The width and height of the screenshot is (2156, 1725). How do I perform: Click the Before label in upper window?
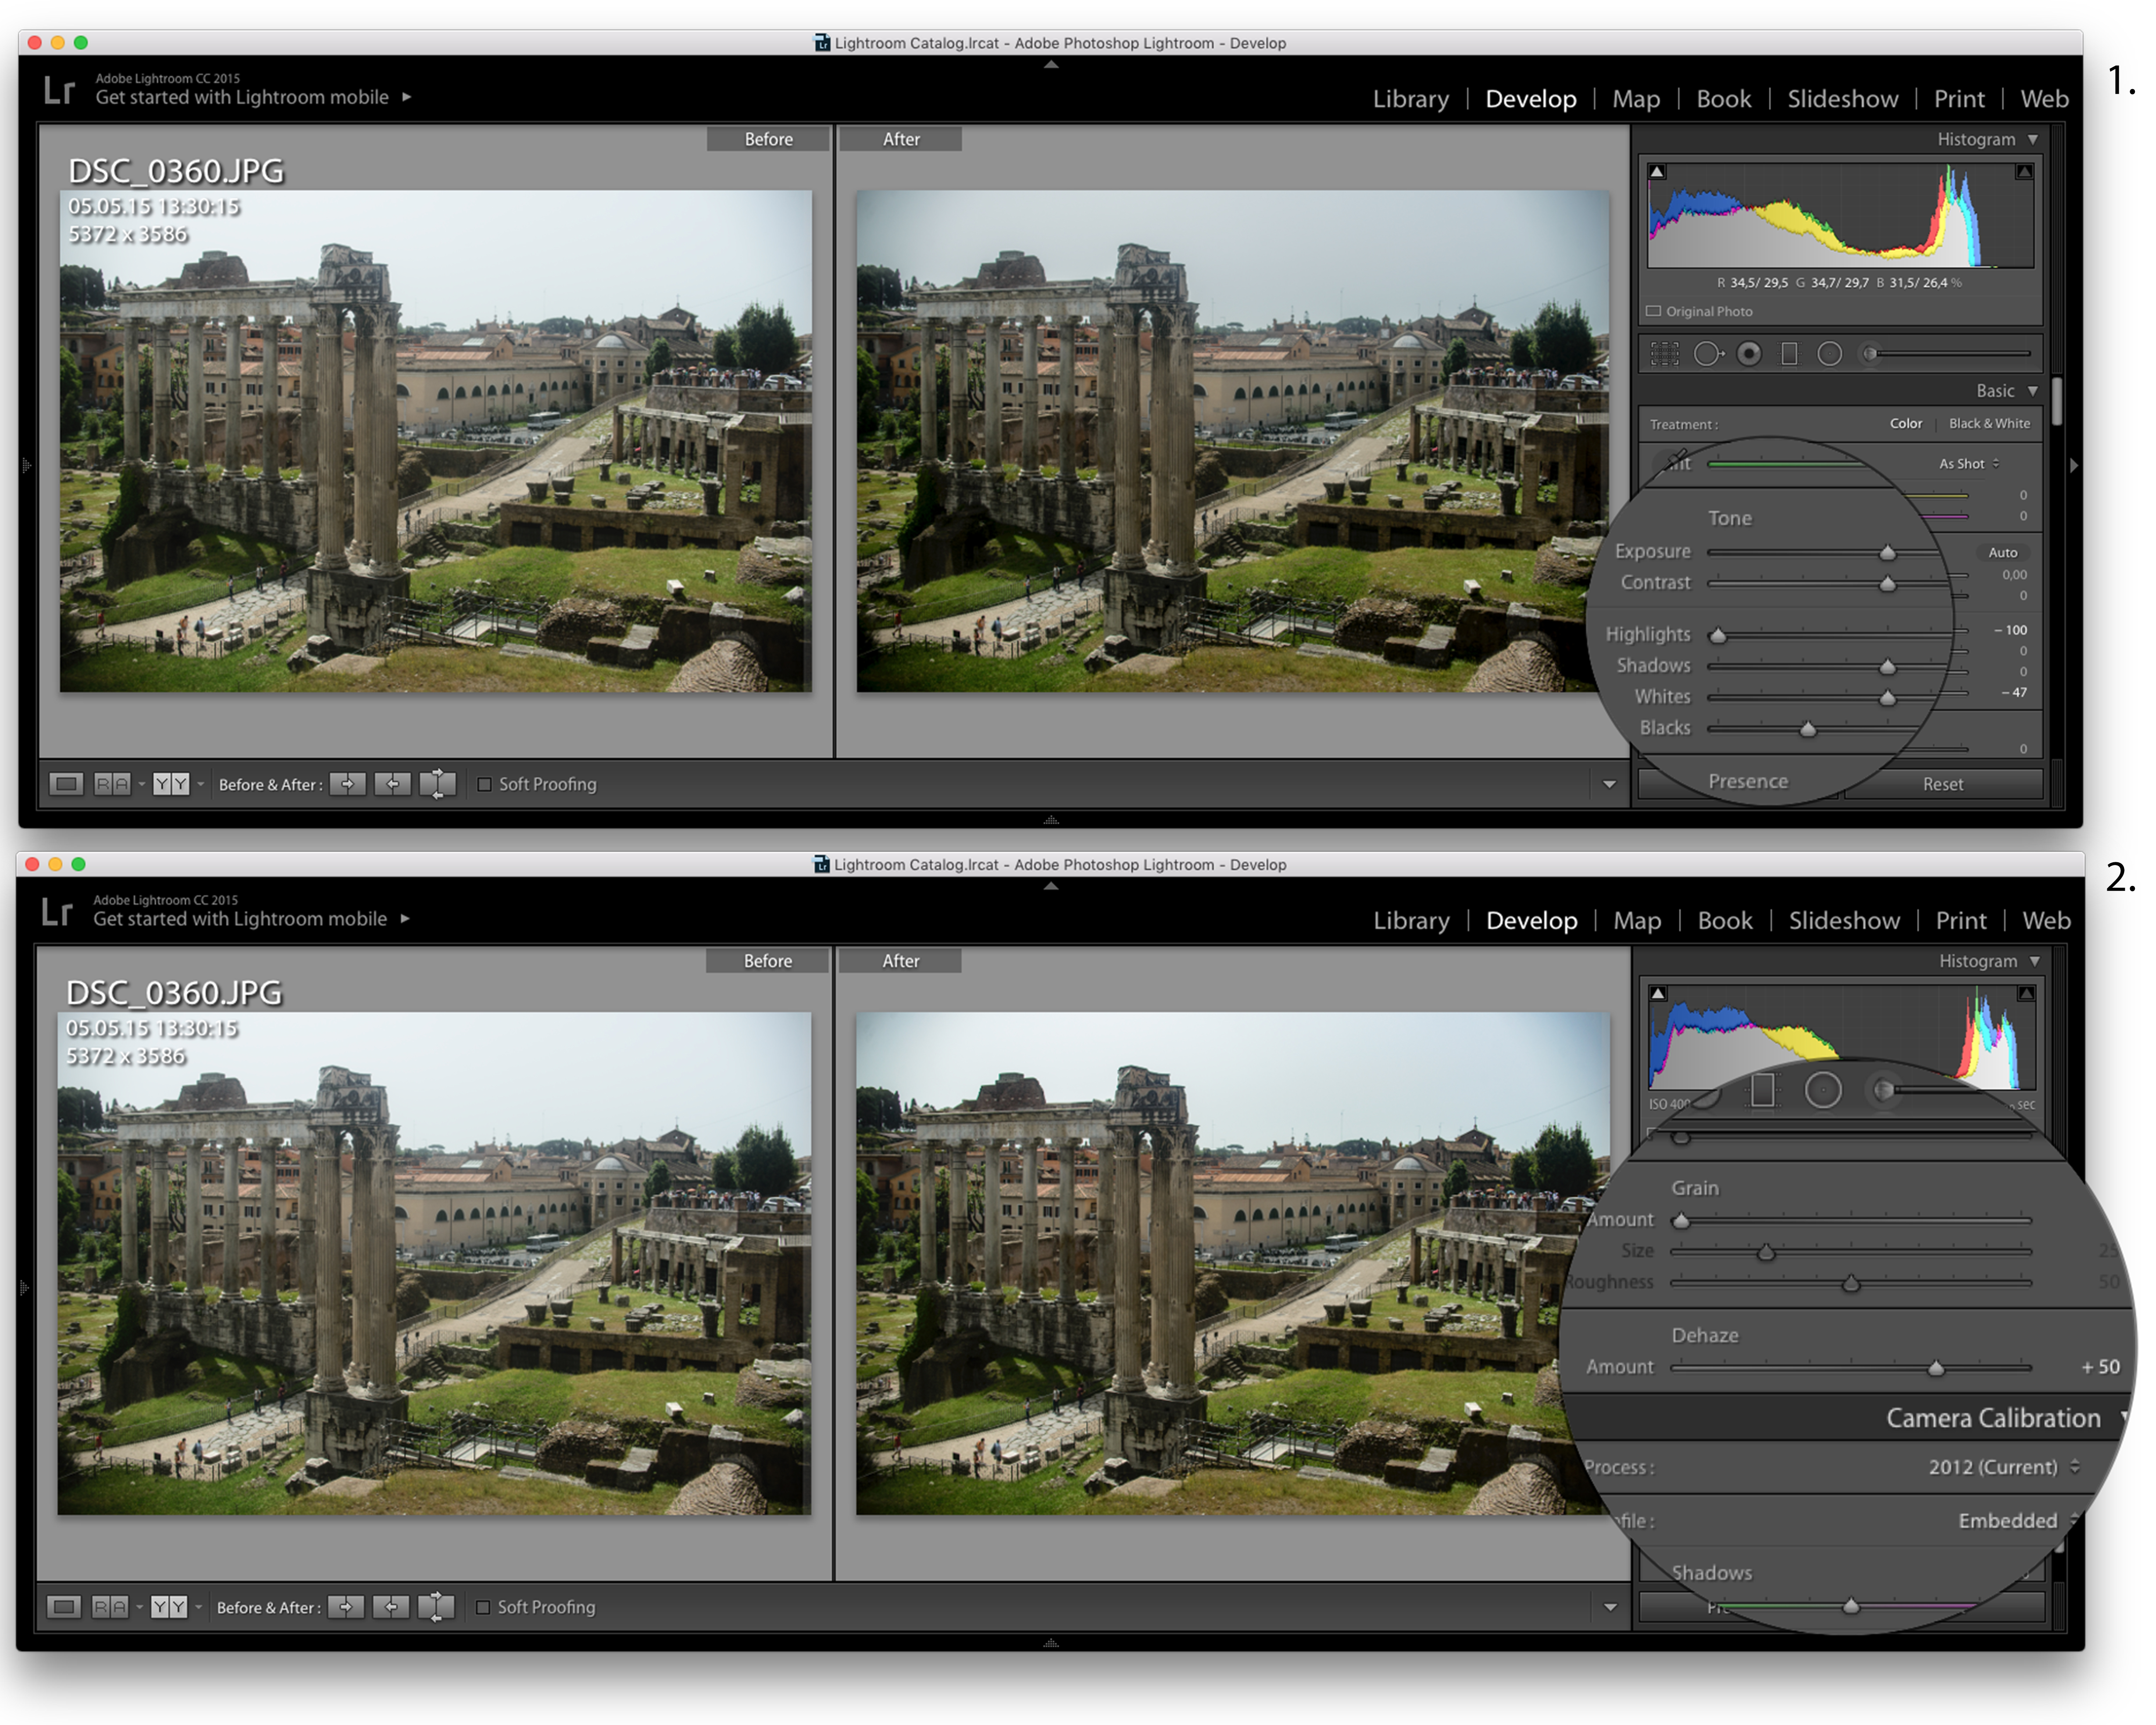tap(768, 139)
